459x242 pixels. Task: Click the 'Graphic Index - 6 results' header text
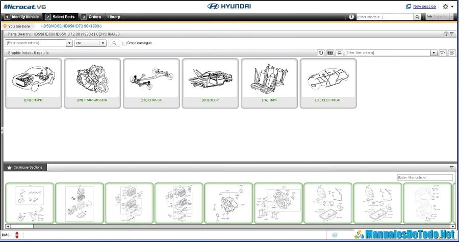coord(28,53)
